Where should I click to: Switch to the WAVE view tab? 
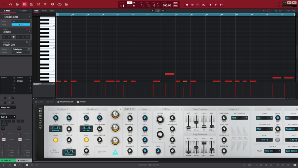click(x=44, y=11)
